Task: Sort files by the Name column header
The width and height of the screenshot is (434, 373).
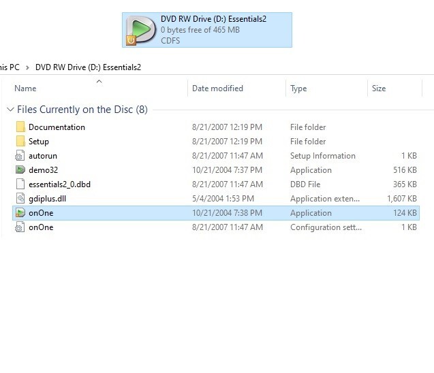Action: click(x=25, y=88)
